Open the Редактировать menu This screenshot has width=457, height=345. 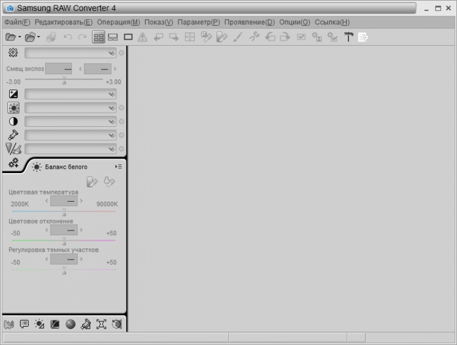[63, 22]
